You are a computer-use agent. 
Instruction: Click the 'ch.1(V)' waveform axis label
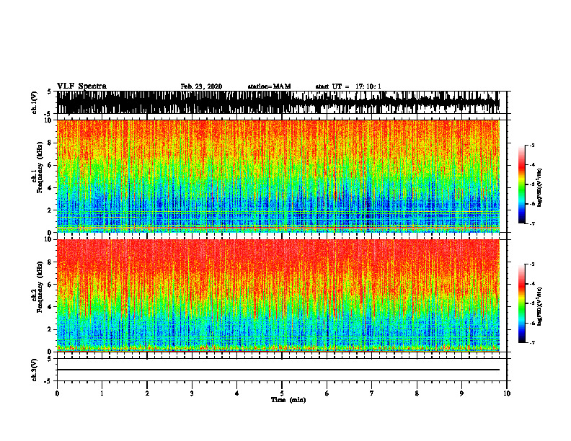tap(35, 102)
